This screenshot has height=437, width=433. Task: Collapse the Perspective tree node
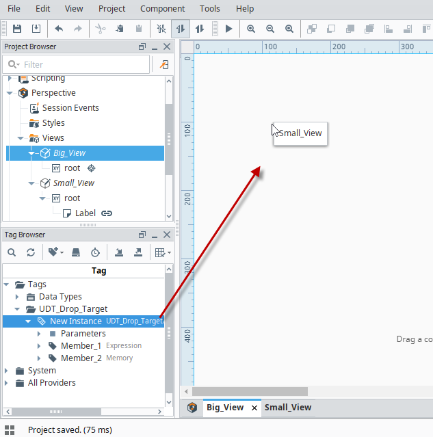[10, 93]
